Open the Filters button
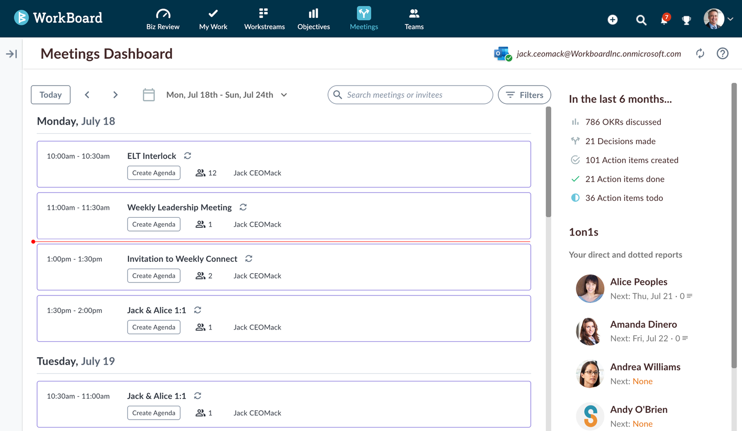This screenshot has height=431, width=742. [524, 95]
